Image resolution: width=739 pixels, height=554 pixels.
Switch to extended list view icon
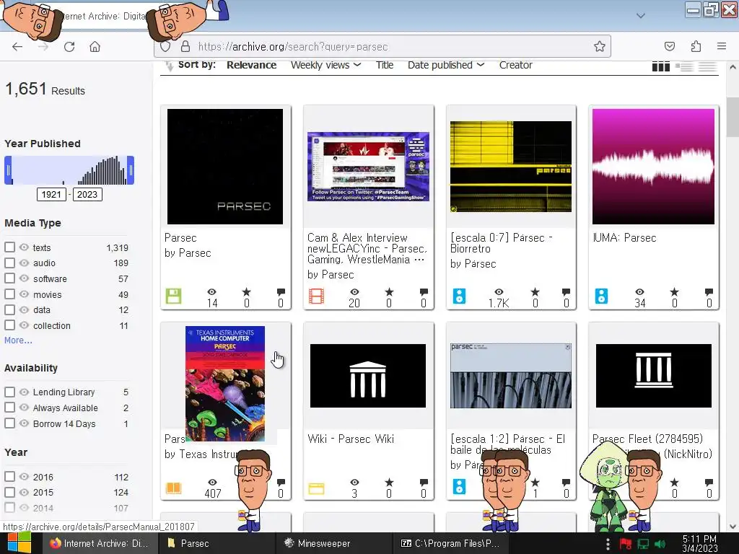click(x=684, y=66)
